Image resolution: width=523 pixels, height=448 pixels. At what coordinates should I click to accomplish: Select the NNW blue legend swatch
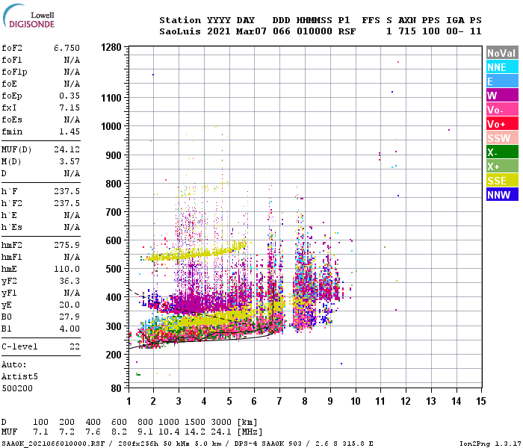coord(502,195)
